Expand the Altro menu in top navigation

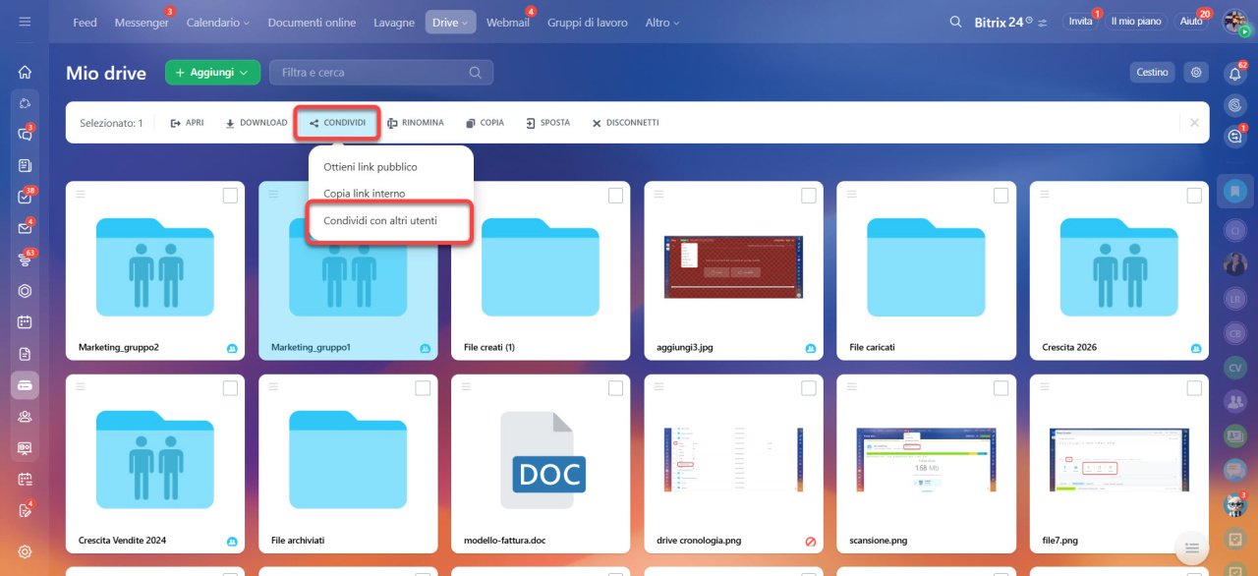coord(662,23)
